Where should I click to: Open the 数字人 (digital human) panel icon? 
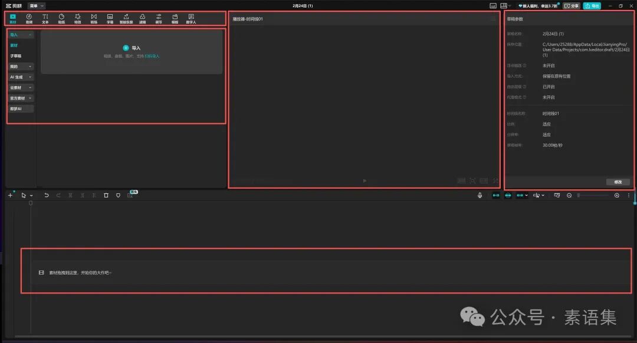click(x=191, y=19)
